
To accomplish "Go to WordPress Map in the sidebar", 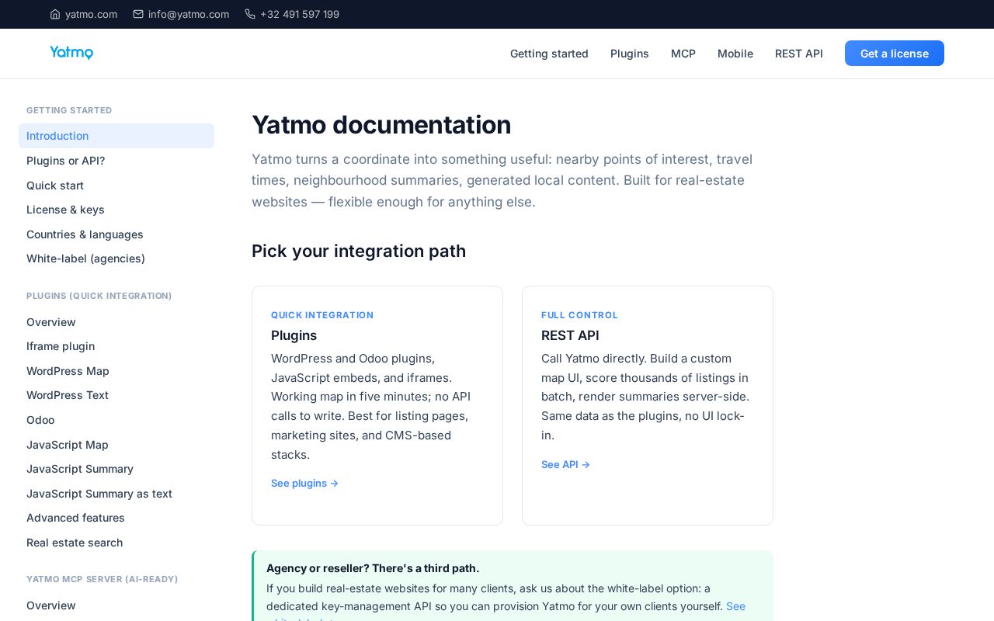I will pos(116,371).
